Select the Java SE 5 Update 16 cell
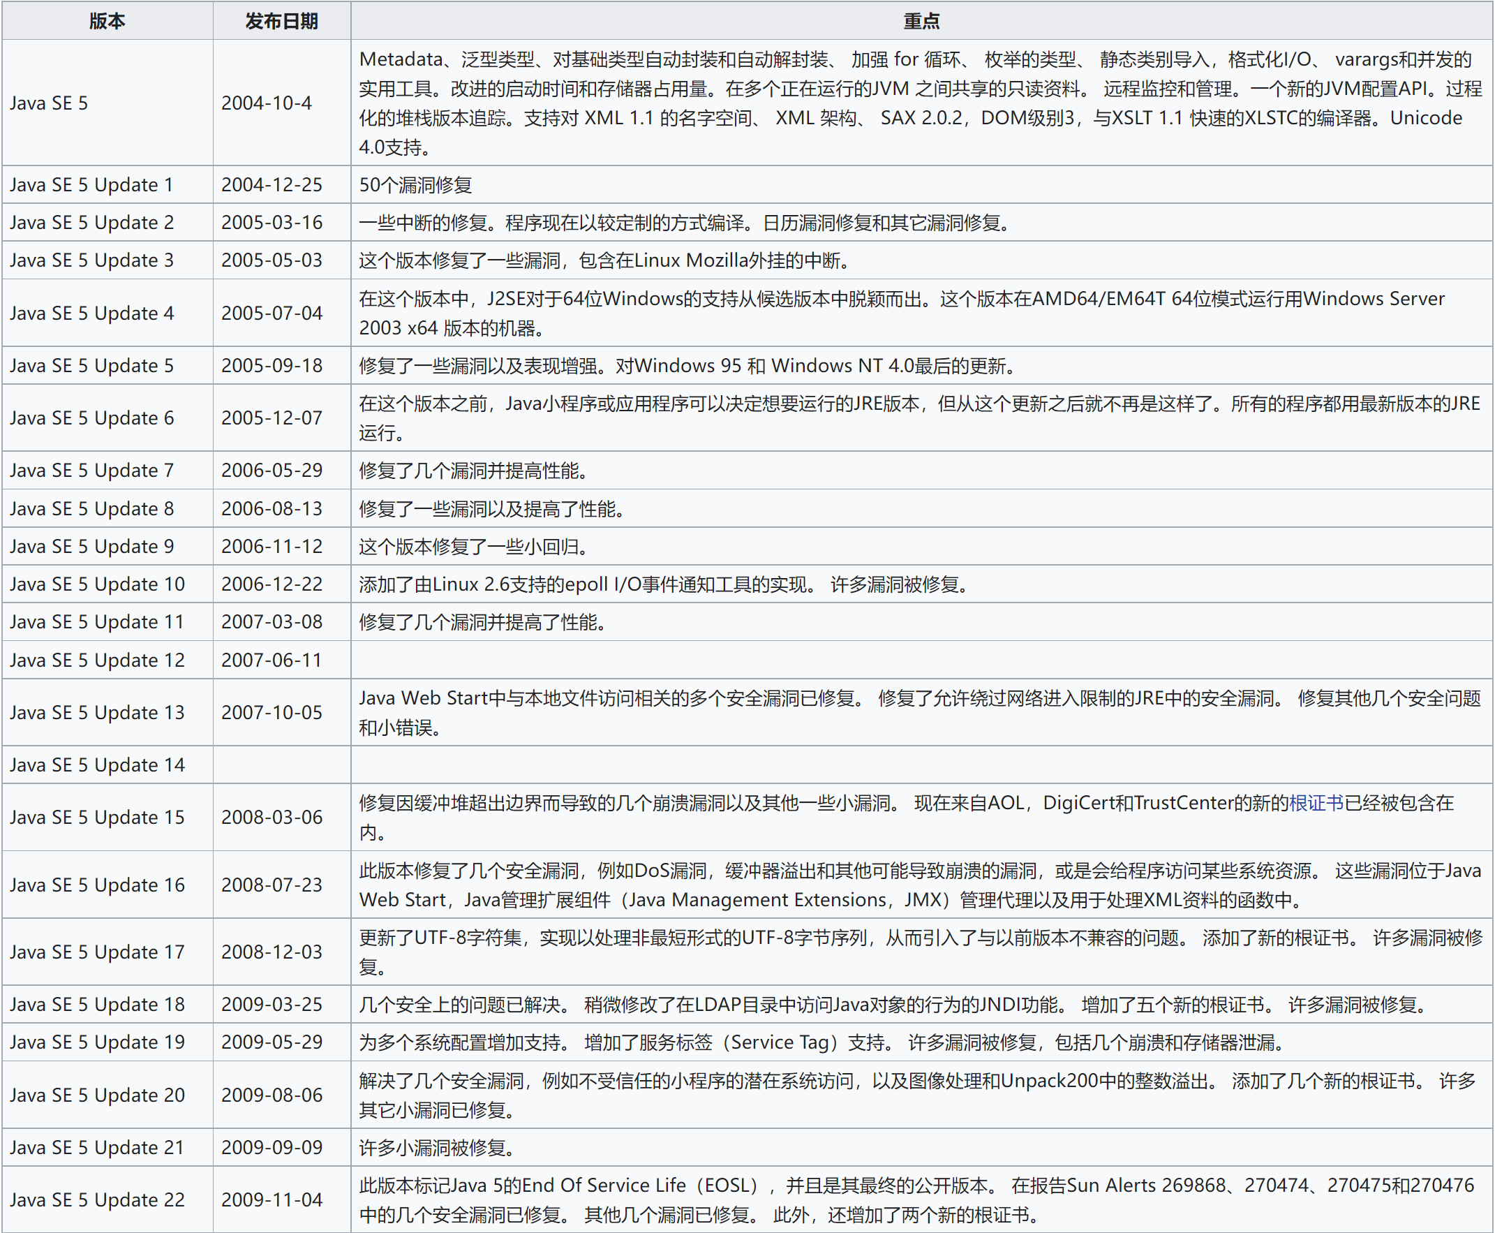Viewport: 1495px width, 1233px height. pos(97,885)
